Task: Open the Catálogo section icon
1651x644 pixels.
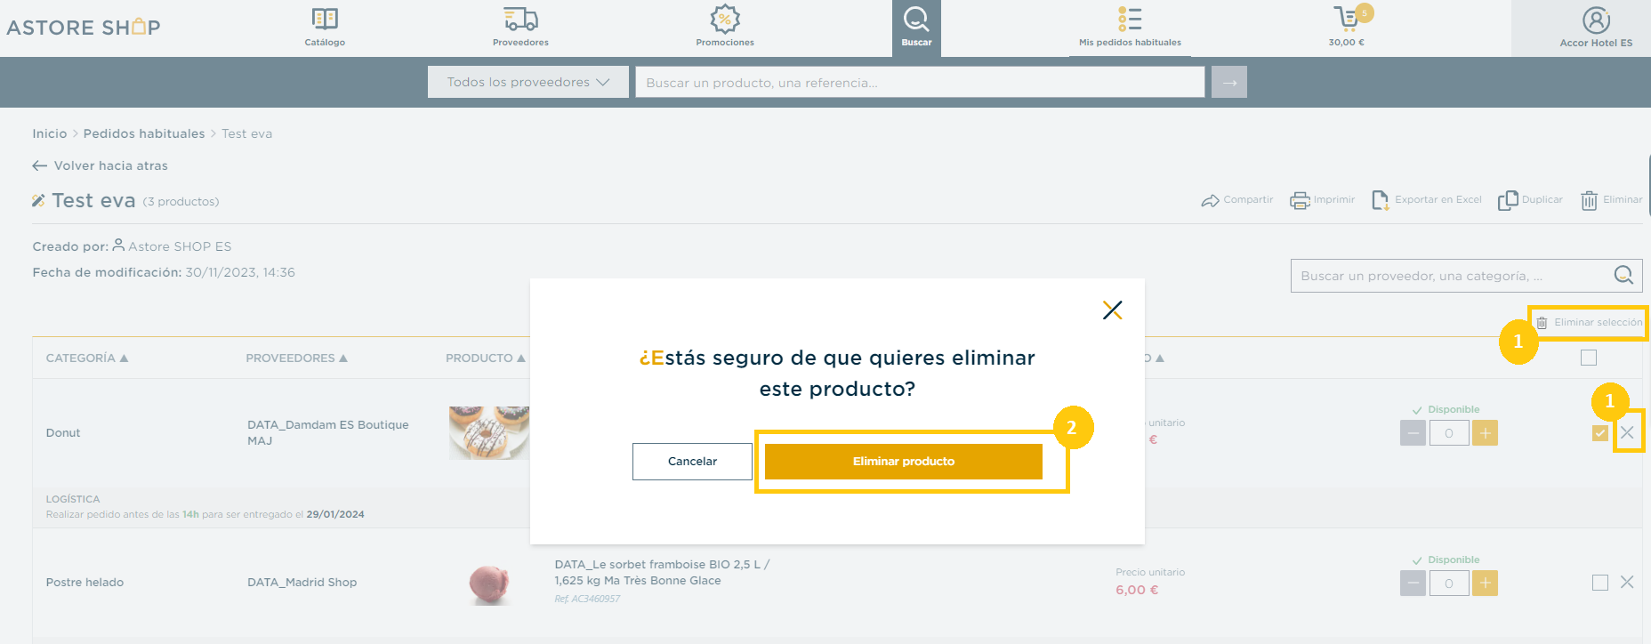Action: click(325, 19)
